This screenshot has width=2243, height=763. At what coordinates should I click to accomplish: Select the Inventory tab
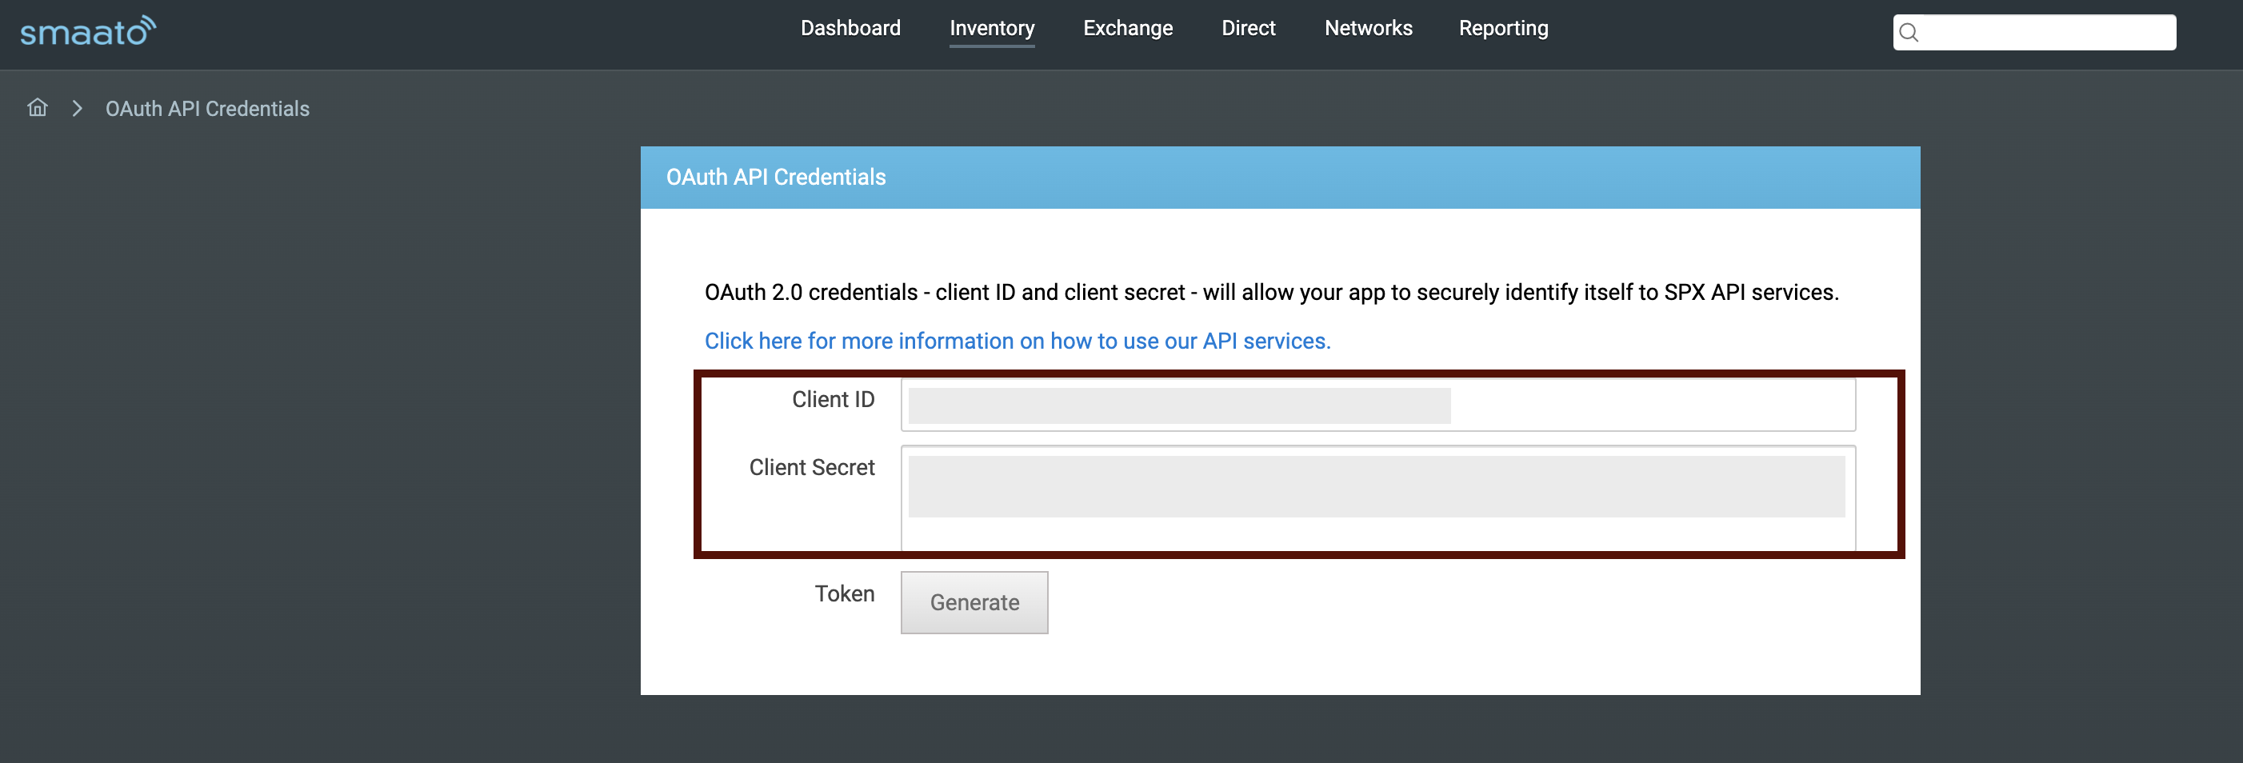pos(992,27)
